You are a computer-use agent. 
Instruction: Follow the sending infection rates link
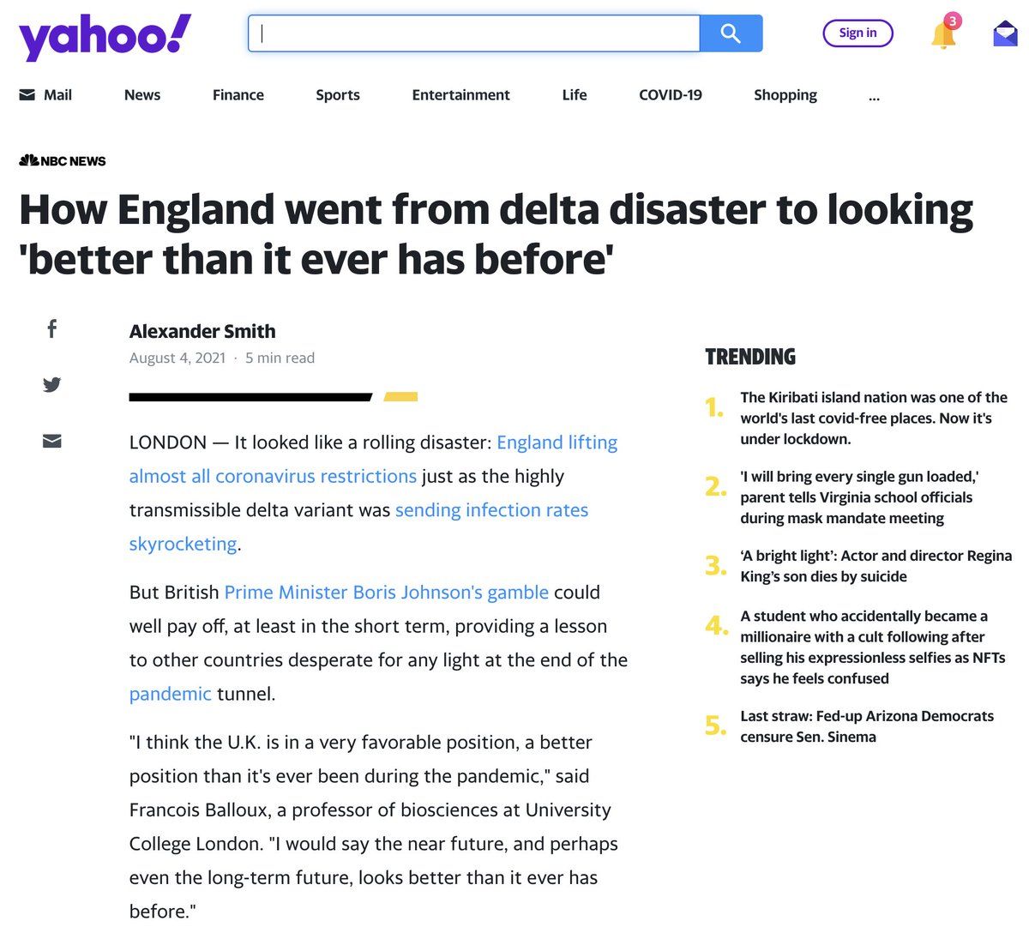click(491, 510)
